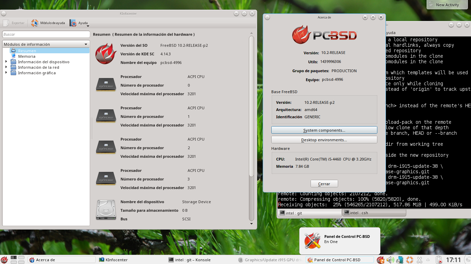
Task: Click the CPU chip icon for processor 1
Action: pyautogui.click(x=106, y=116)
